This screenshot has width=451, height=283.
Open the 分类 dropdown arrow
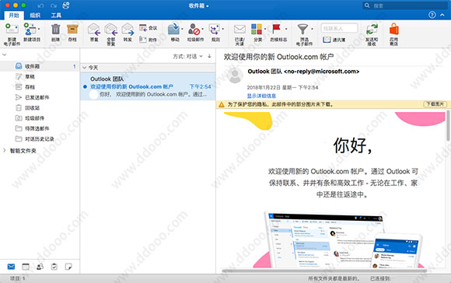pos(265,29)
